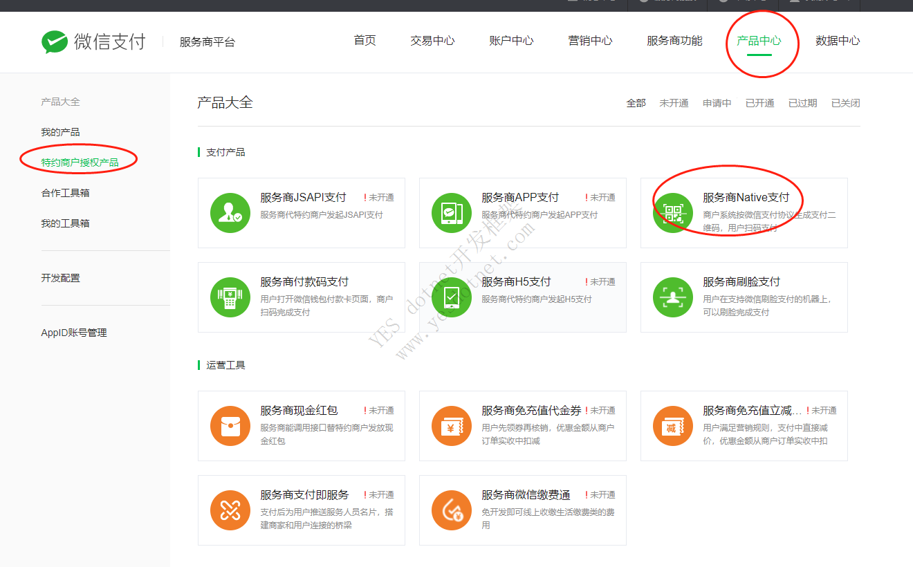Image resolution: width=913 pixels, height=567 pixels.
Task: Select the 服务商Native支付 product title
Action: pyautogui.click(x=746, y=198)
